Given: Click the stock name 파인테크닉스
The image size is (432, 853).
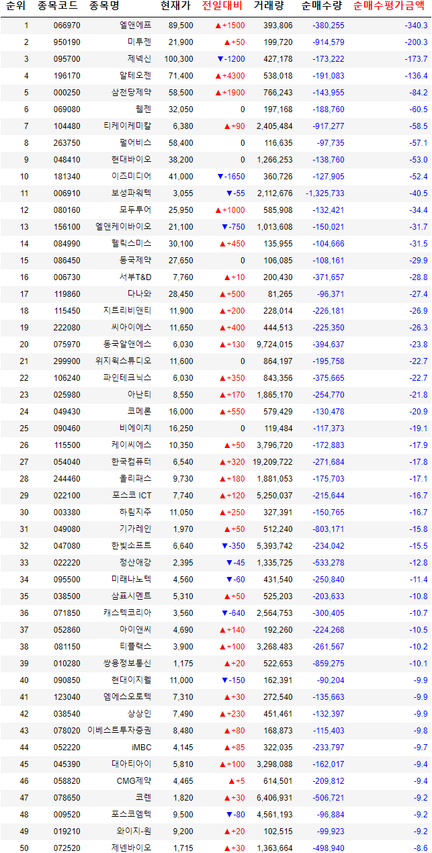Looking at the screenshot, I should click(x=127, y=378).
